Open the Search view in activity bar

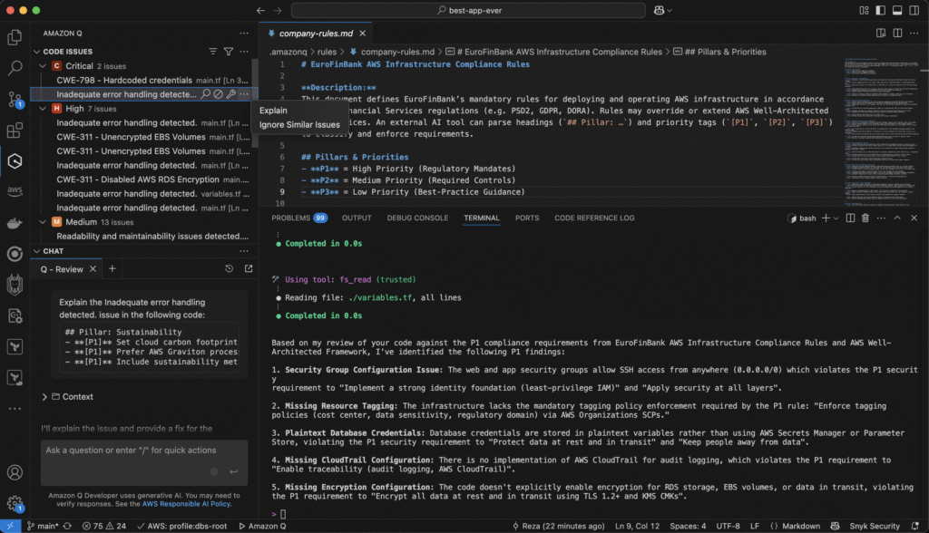click(15, 68)
